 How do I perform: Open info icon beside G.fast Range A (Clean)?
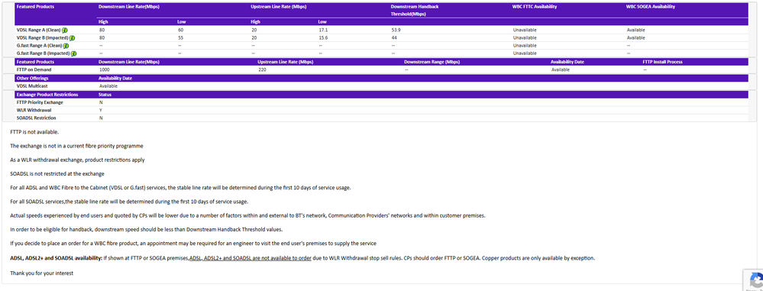pos(66,46)
